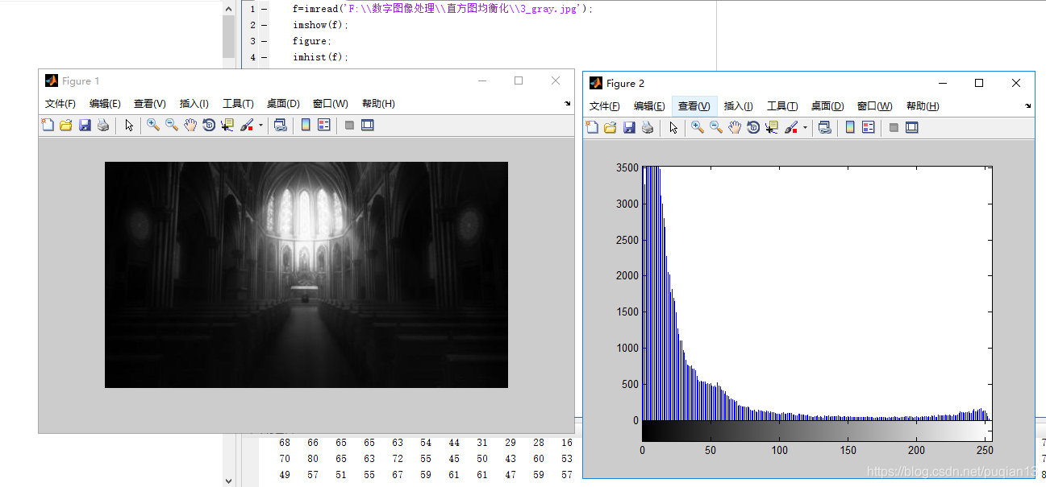Viewport: 1046px width, 487px height.
Task: Click the grayscale gradient bar under histogram
Action: click(817, 431)
